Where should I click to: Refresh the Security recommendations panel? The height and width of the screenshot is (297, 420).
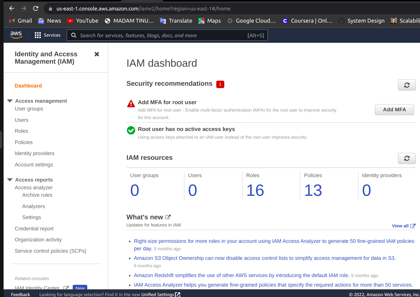(x=407, y=85)
